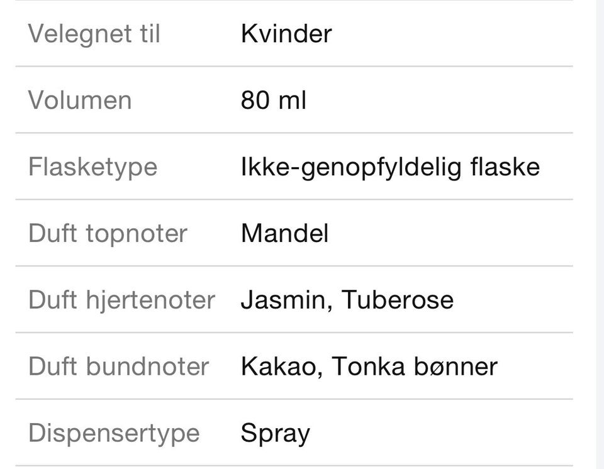Click the 'Dispensertype' label
The width and height of the screenshot is (604, 469).
click(x=114, y=433)
